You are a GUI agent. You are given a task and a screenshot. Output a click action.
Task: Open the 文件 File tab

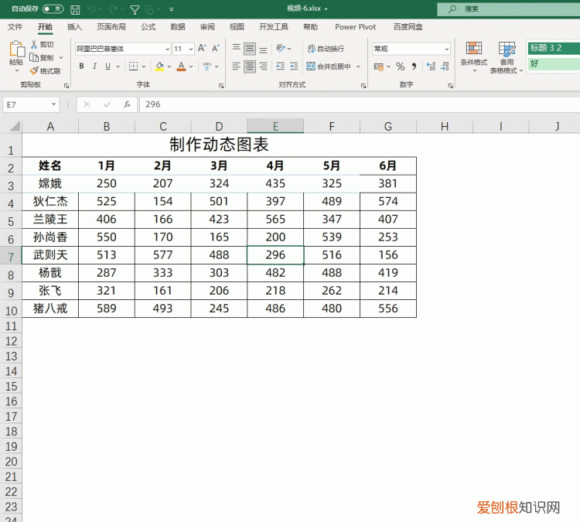(x=15, y=26)
